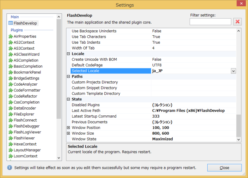Collapse the Locale category
Image resolution: width=248 pixels, height=178 pixels.
[68, 54]
